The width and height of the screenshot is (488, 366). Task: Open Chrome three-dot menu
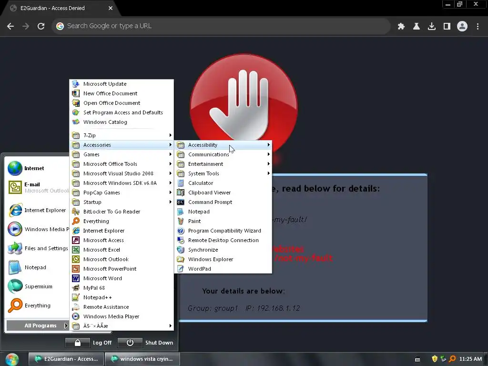478,26
